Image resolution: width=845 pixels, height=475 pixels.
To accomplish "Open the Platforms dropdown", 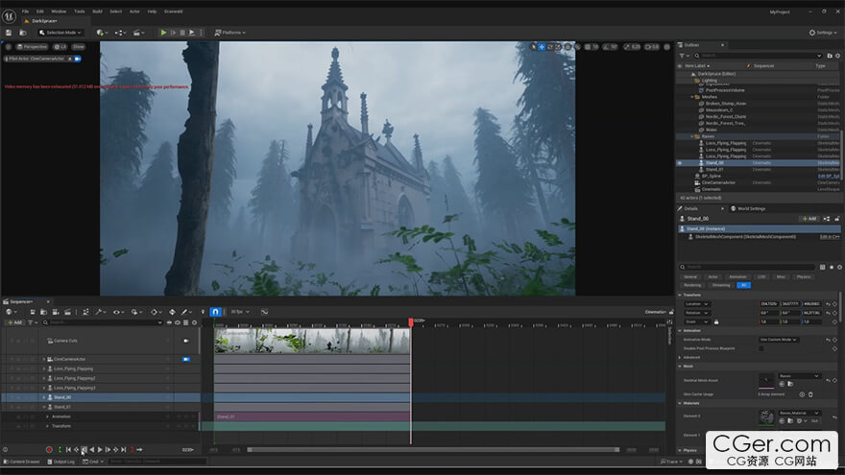I will tap(231, 33).
